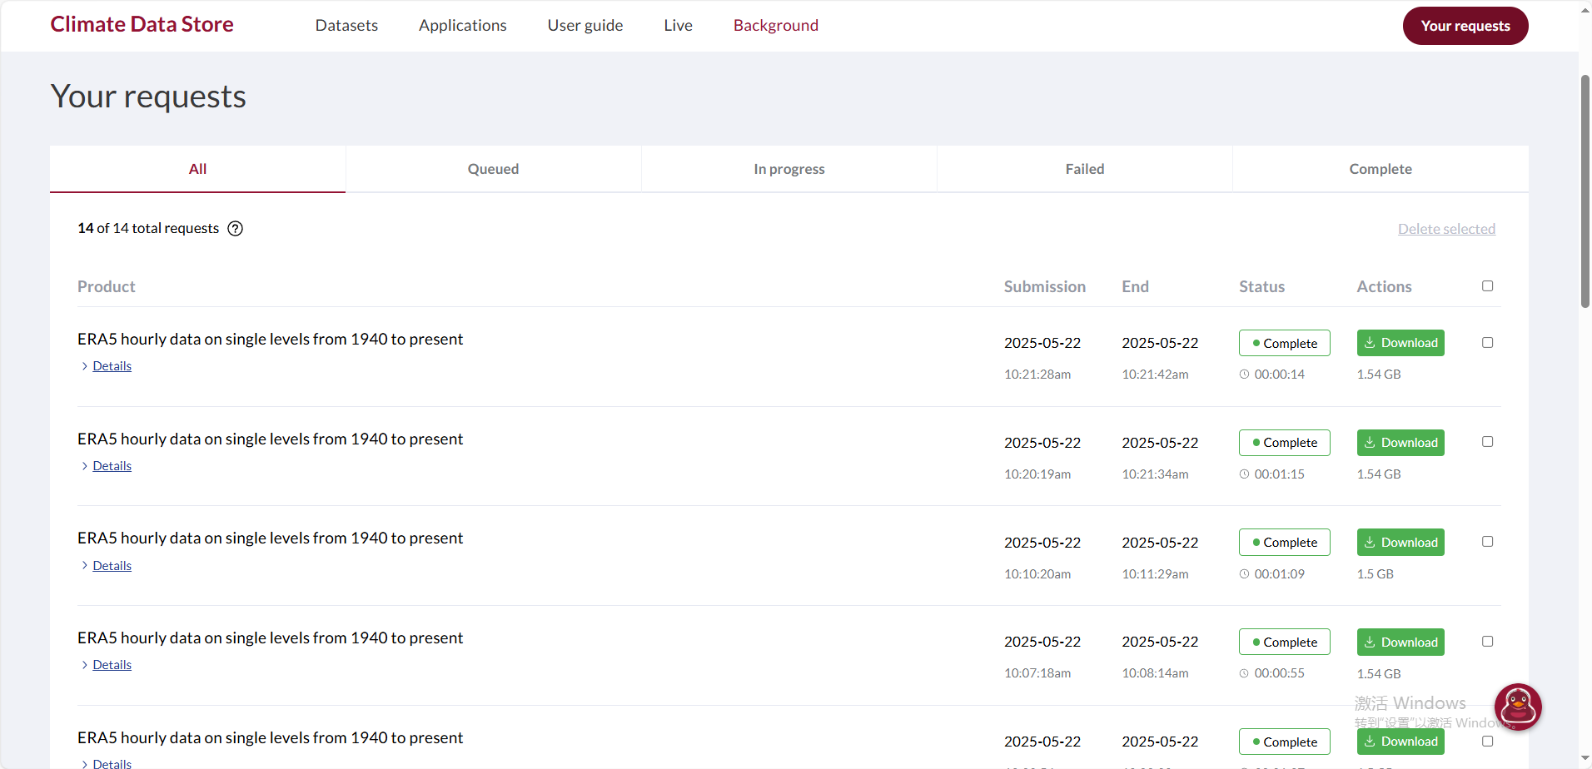Open the User guide navigation link
Image resolution: width=1592 pixels, height=769 pixels.
point(585,26)
